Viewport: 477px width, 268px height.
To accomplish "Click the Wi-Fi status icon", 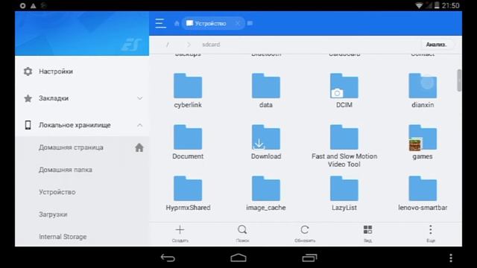I will 419,5.
